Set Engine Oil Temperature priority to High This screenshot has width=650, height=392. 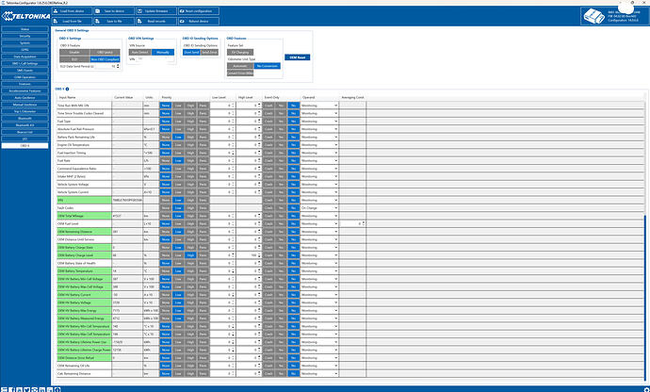click(x=190, y=145)
